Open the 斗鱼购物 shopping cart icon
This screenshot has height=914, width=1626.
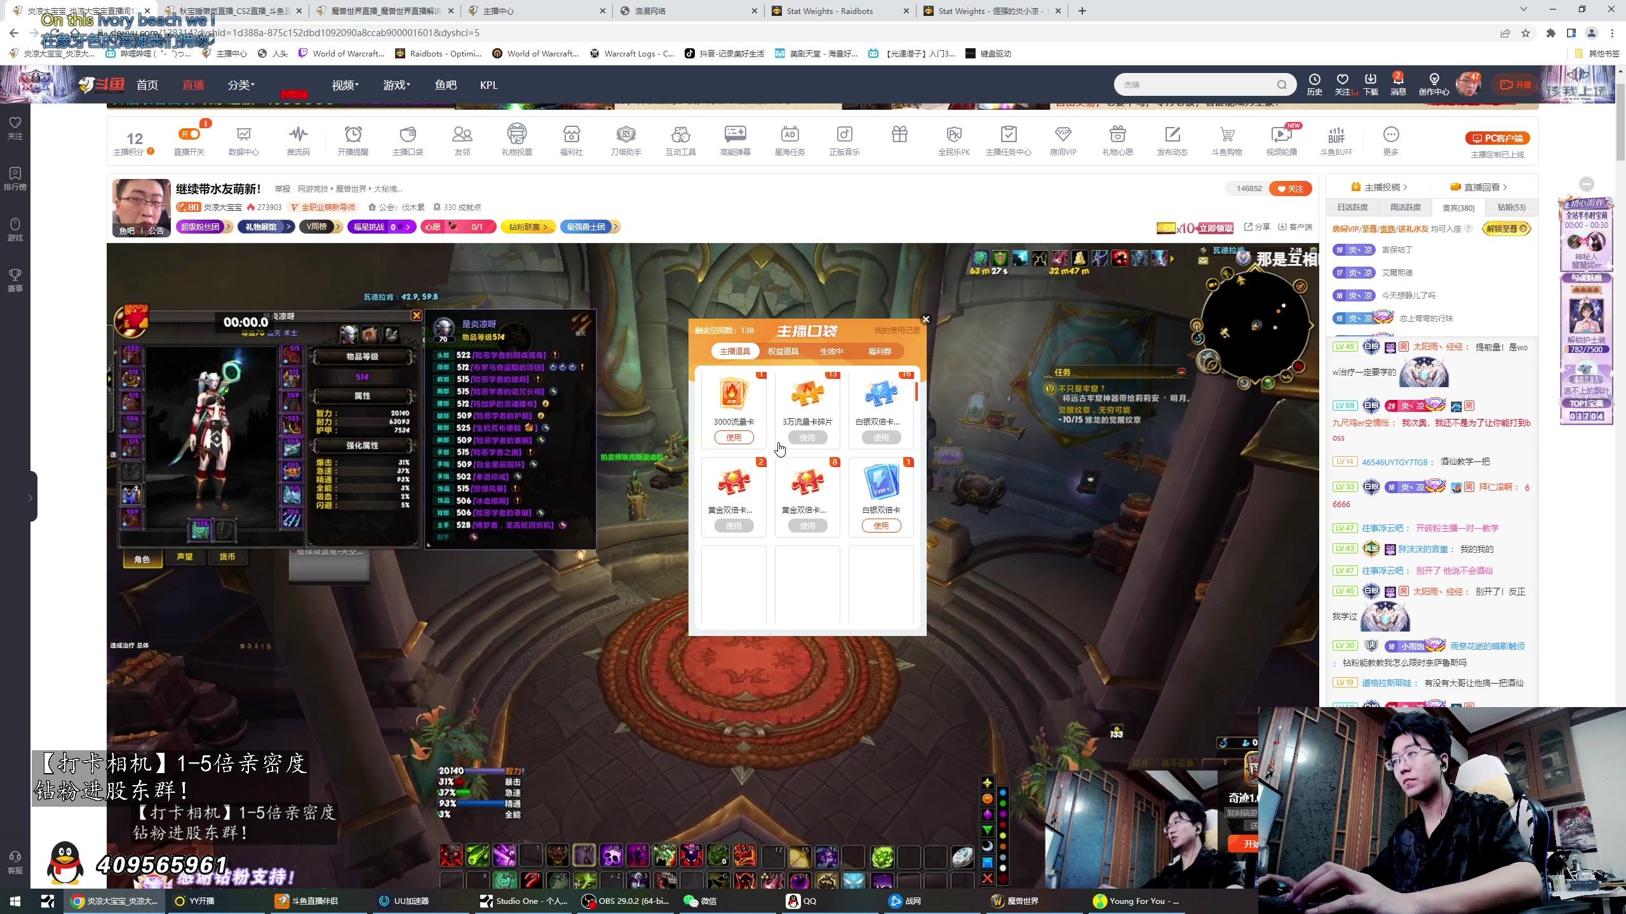1227,140
